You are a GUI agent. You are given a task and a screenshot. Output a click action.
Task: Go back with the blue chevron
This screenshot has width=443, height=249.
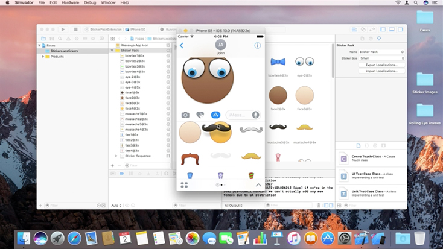pyautogui.click(x=182, y=45)
